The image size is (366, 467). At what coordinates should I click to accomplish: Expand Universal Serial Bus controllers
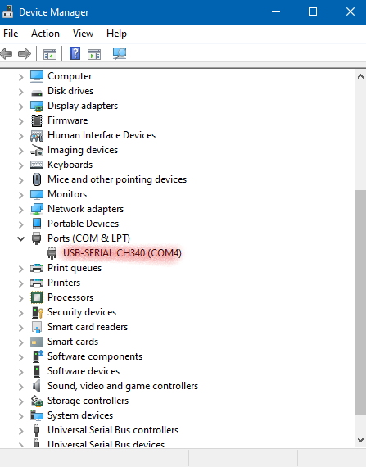point(20,431)
